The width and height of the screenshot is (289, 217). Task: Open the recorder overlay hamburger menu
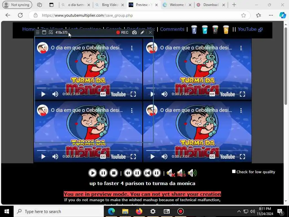(38, 32)
